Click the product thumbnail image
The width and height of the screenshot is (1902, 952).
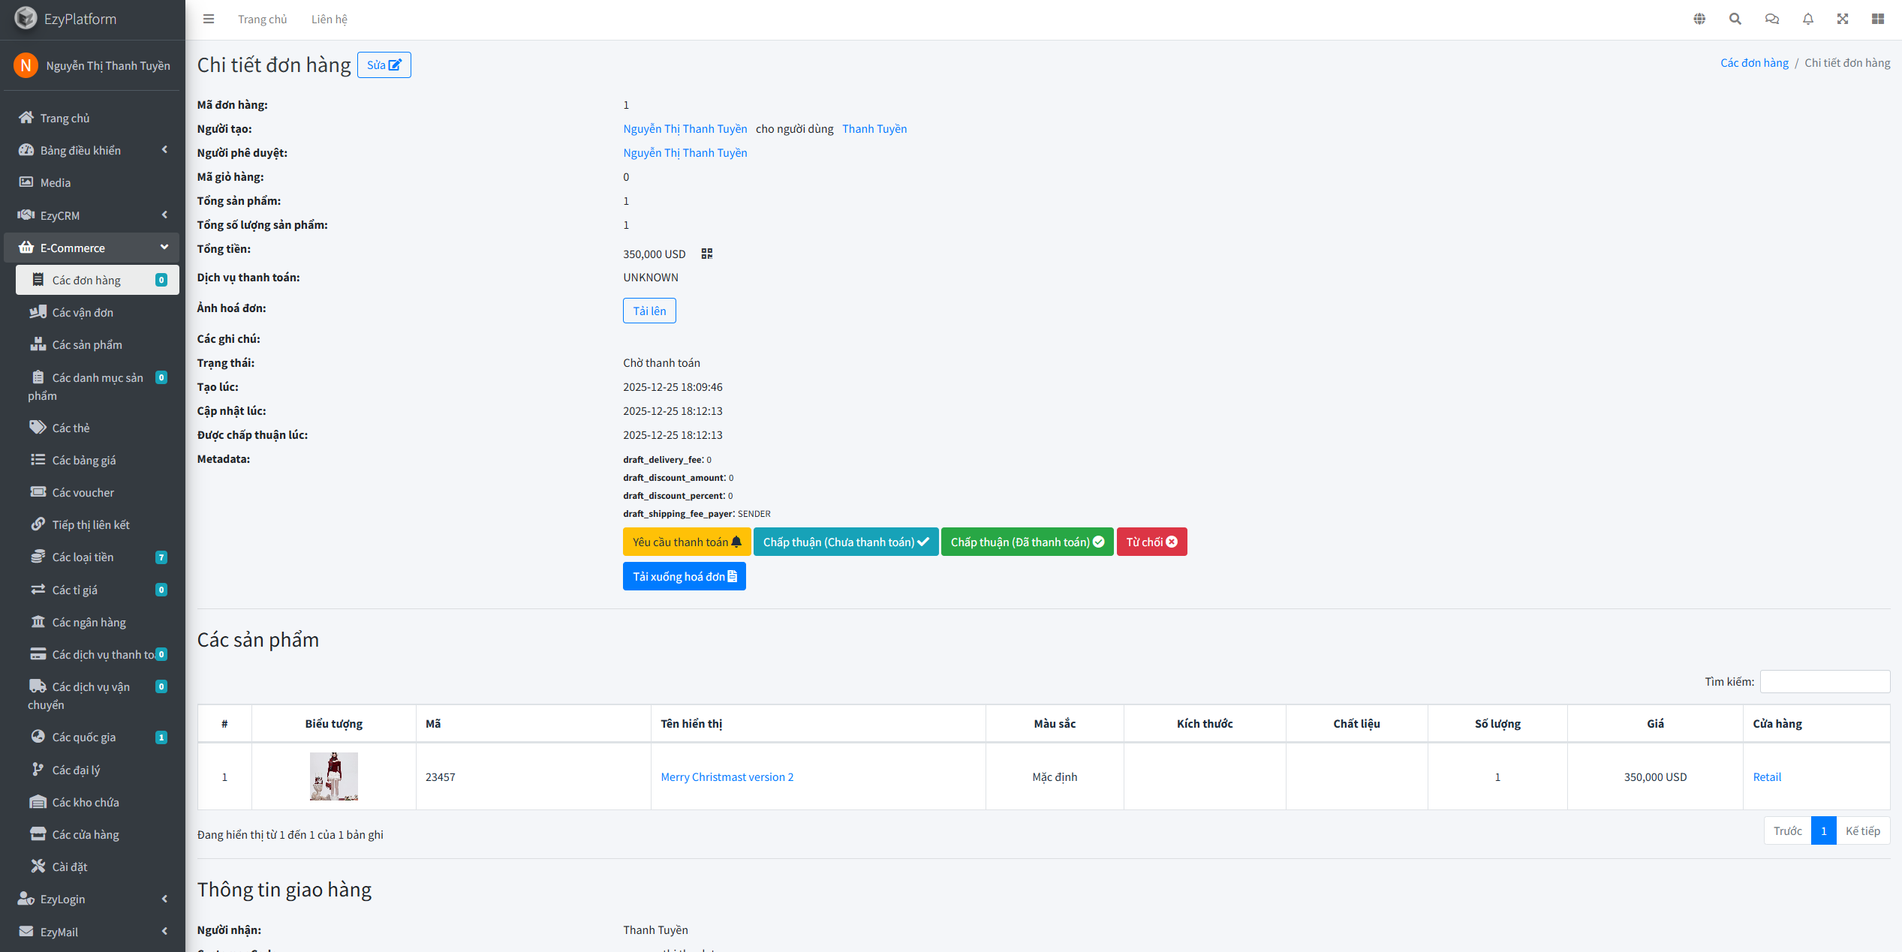tap(333, 776)
